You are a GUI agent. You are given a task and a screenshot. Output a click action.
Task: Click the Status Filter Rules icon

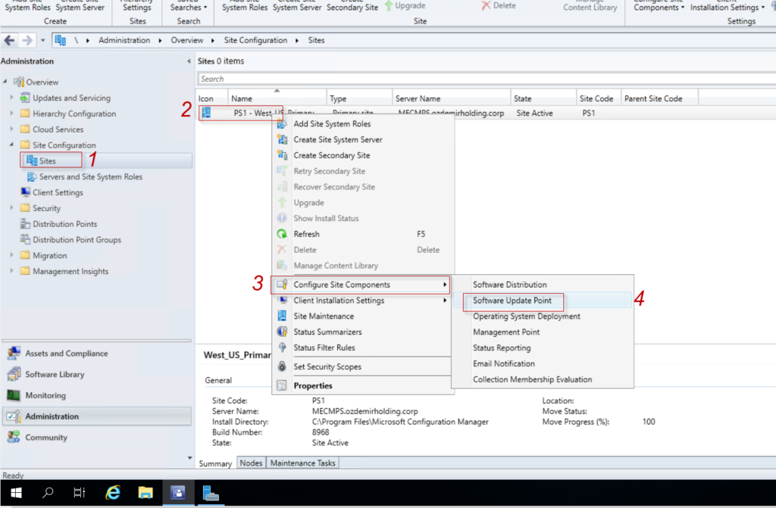click(x=282, y=347)
